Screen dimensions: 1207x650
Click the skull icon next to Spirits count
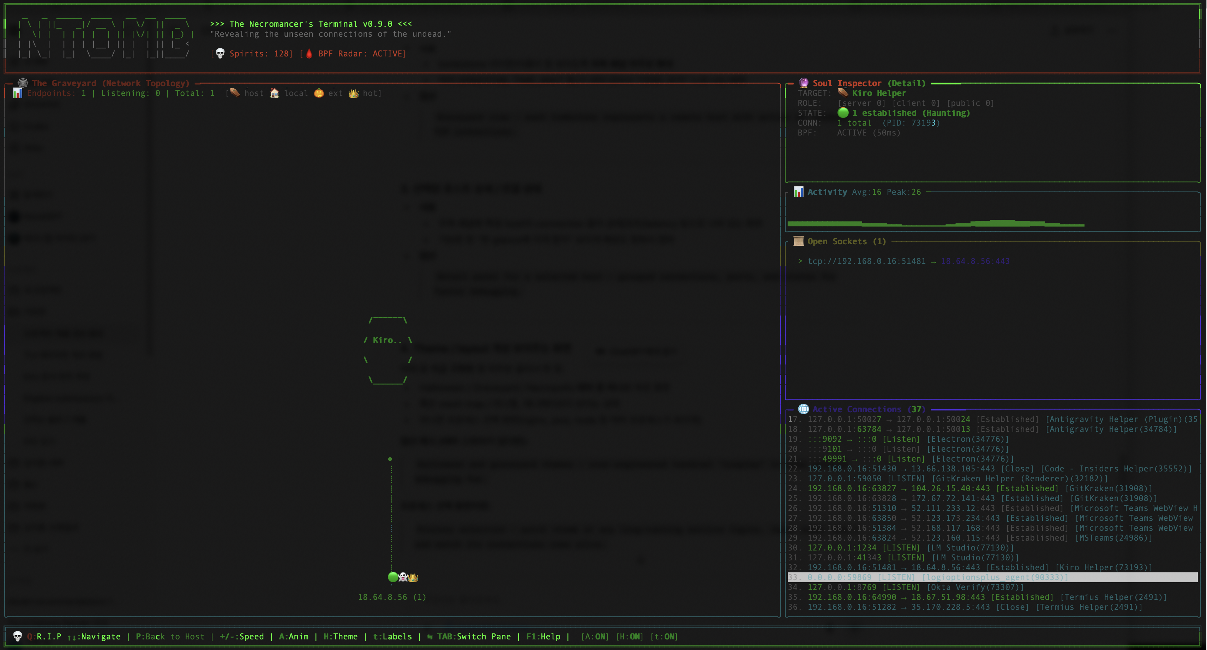220,53
